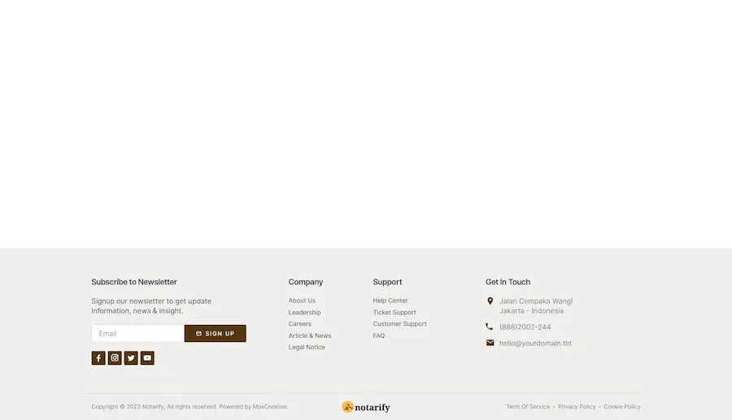The height and width of the screenshot is (420, 732).
Task: Click the hello@yourdomain.tld email address
Action: pyautogui.click(x=535, y=343)
